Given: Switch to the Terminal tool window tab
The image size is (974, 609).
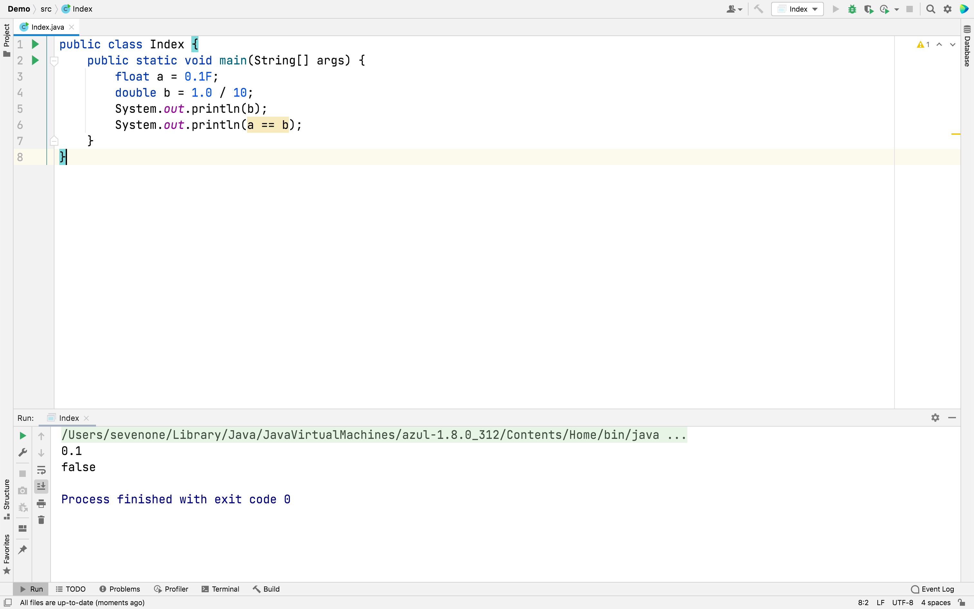Looking at the screenshot, I should tap(220, 589).
